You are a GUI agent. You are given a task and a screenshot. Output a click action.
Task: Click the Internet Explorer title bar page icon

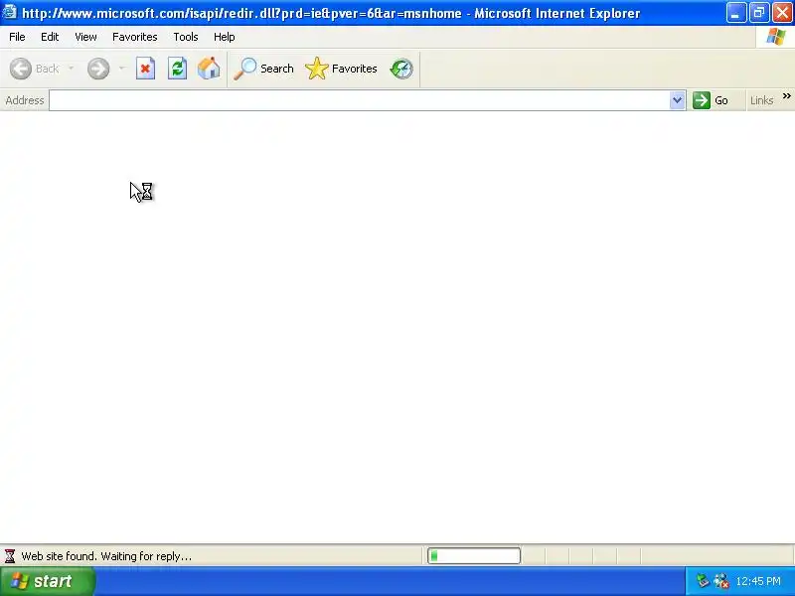pos(10,12)
